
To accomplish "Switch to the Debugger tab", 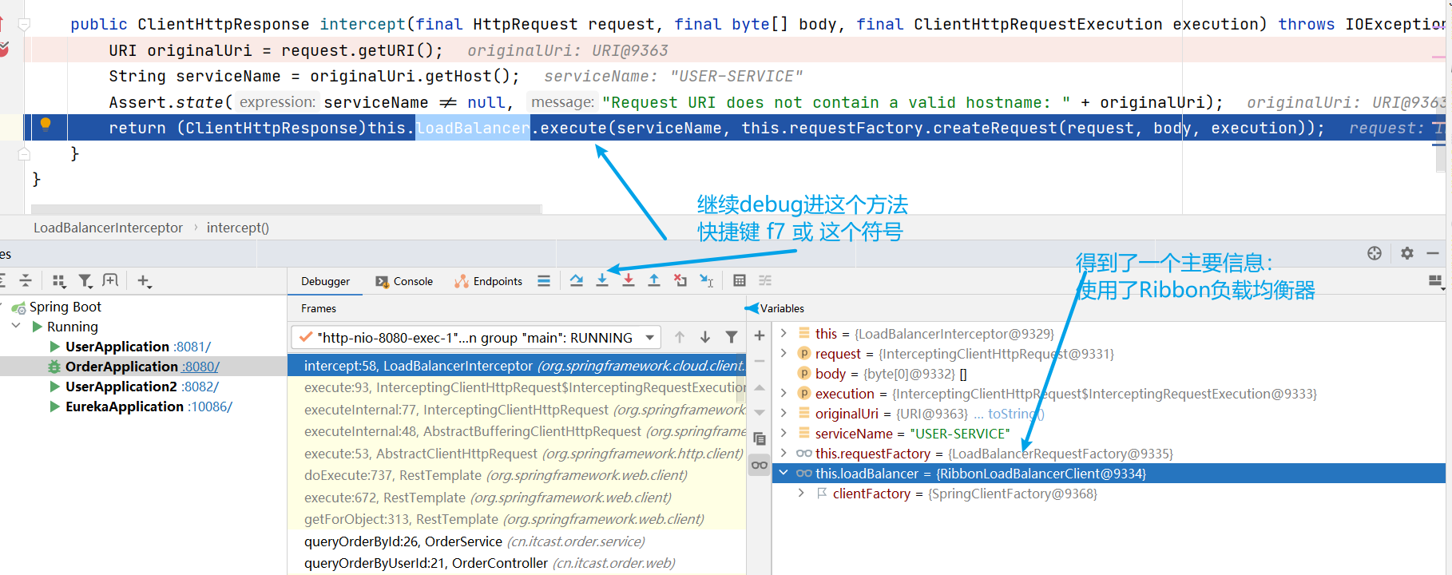I will pos(325,281).
